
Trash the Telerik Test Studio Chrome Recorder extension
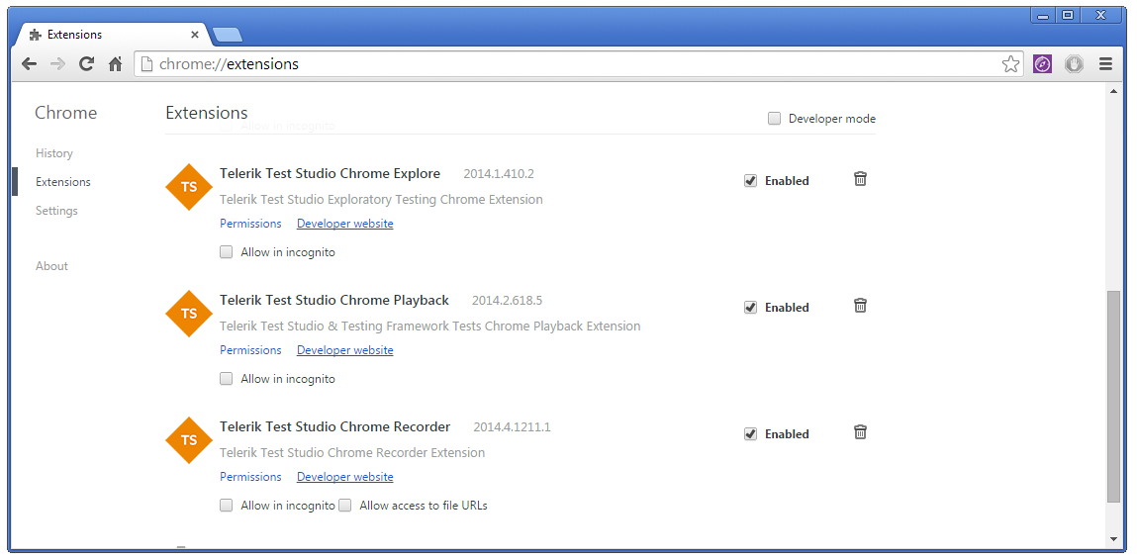pyautogui.click(x=860, y=432)
